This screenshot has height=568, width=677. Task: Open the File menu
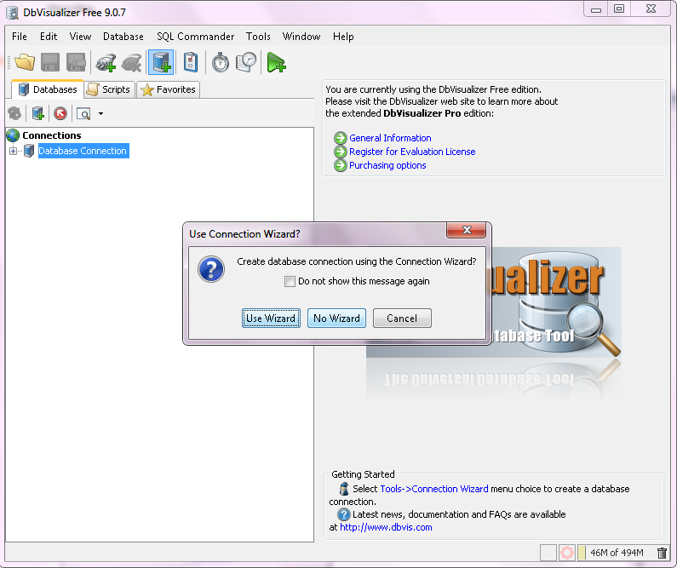coord(20,37)
